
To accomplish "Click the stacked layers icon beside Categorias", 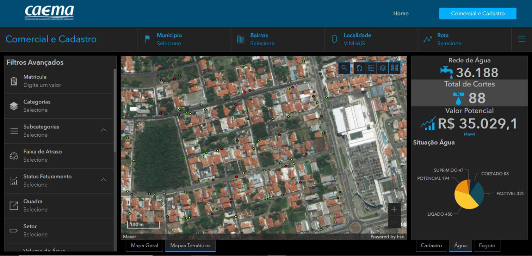I will click(x=14, y=106).
